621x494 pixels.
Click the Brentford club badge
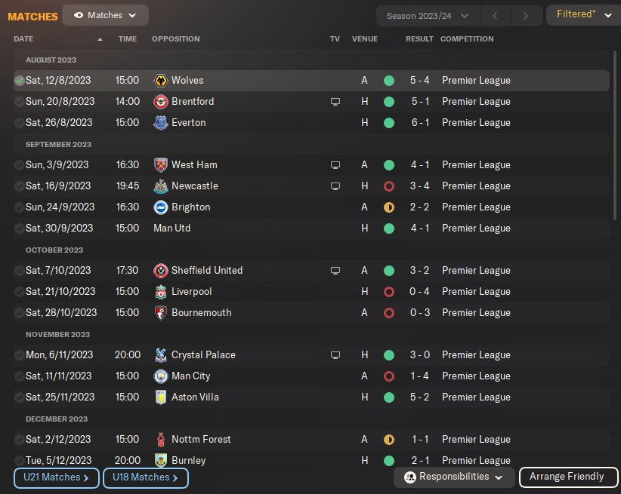[x=160, y=102]
